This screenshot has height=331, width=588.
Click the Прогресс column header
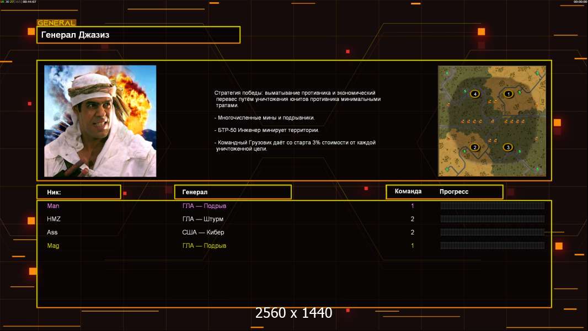[454, 191]
